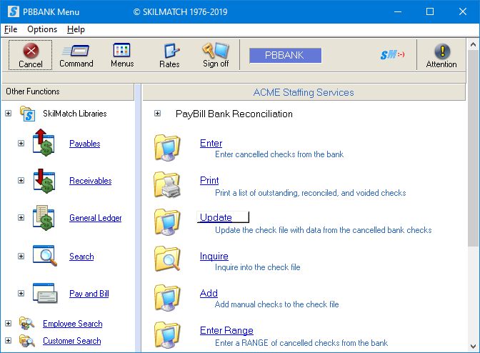Open the General Ledger link
This screenshot has height=353, width=480.
[x=95, y=218]
